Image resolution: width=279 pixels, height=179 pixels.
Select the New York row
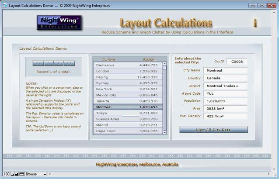[x=128, y=89]
